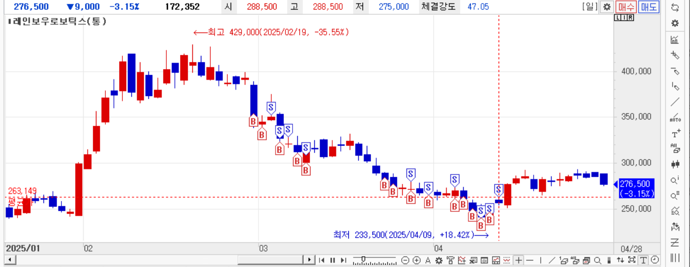The height and width of the screenshot is (267, 690).
Task: Click the 263,149 average price label
Action: 22,191
